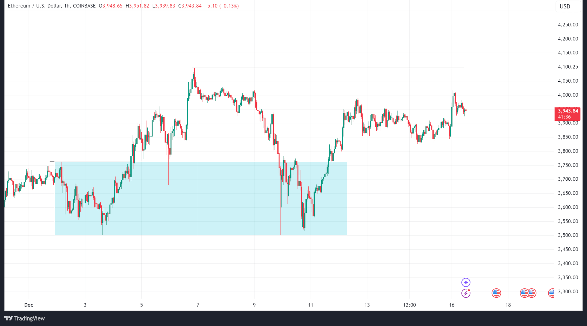This screenshot has height=326, width=587.
Task: Click the close value C3,943.84
Action: point(190,6)
